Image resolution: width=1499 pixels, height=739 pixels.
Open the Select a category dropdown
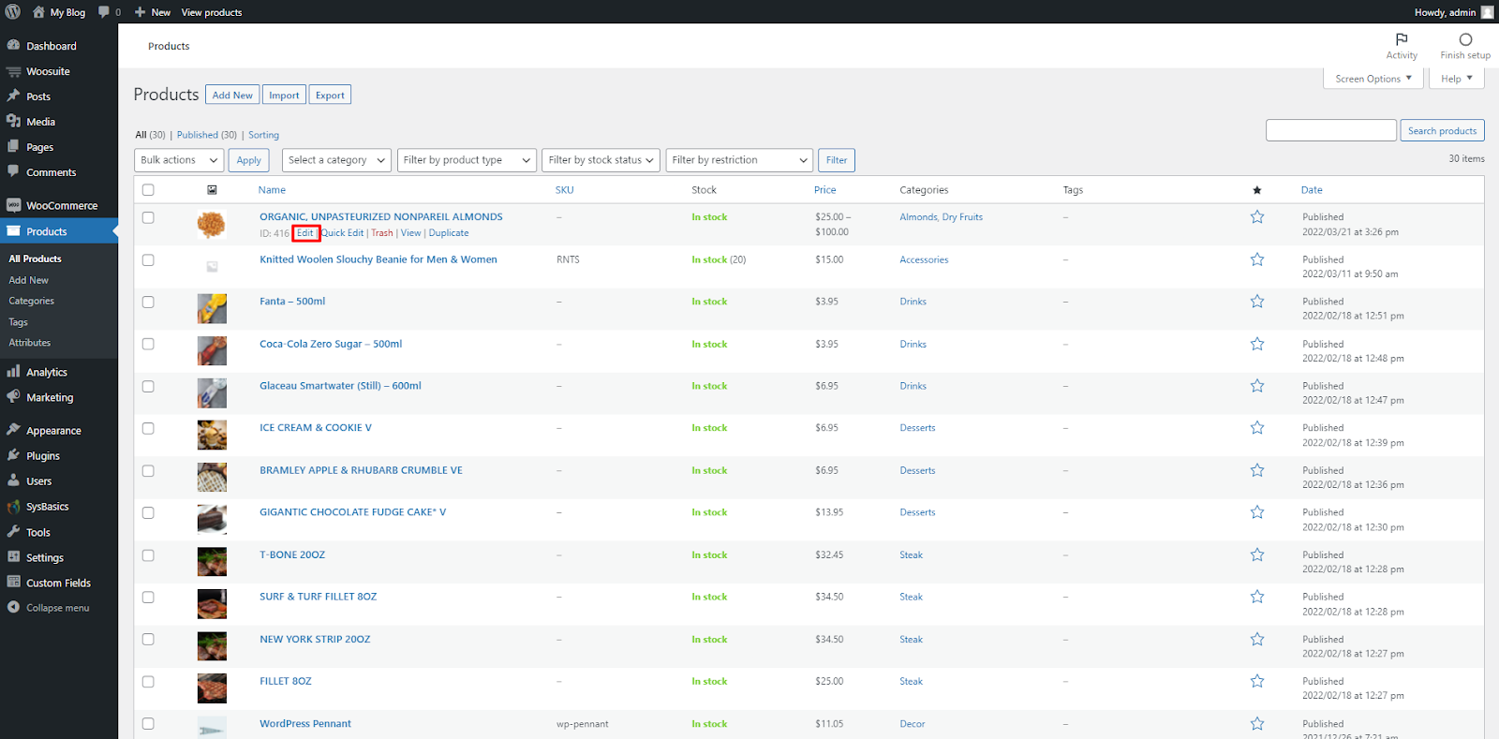337,160
